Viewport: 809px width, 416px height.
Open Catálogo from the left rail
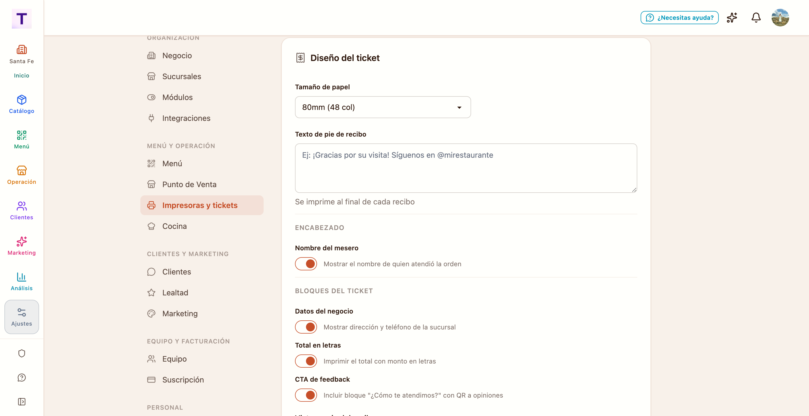(x=21, y=104)
